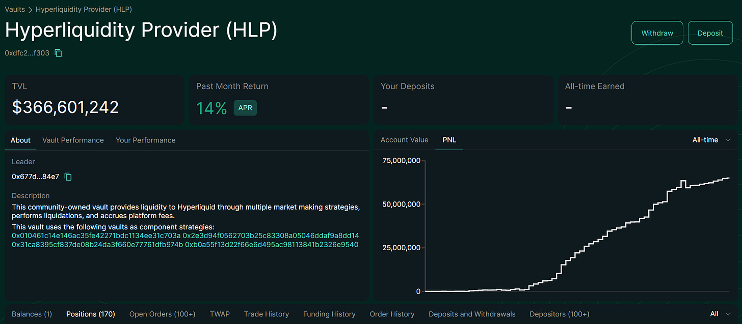The width and height of the screenshot is (742, 324).
Task: Click the Description heading
Action: pos(31,196)
